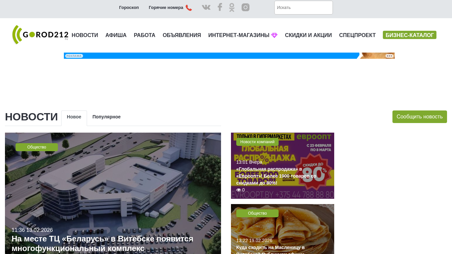The height and width of the screenshot is (254, 452).
Task: Open the БИЗНЕС-КАТАЛОГ button
Action: (410, 35)
